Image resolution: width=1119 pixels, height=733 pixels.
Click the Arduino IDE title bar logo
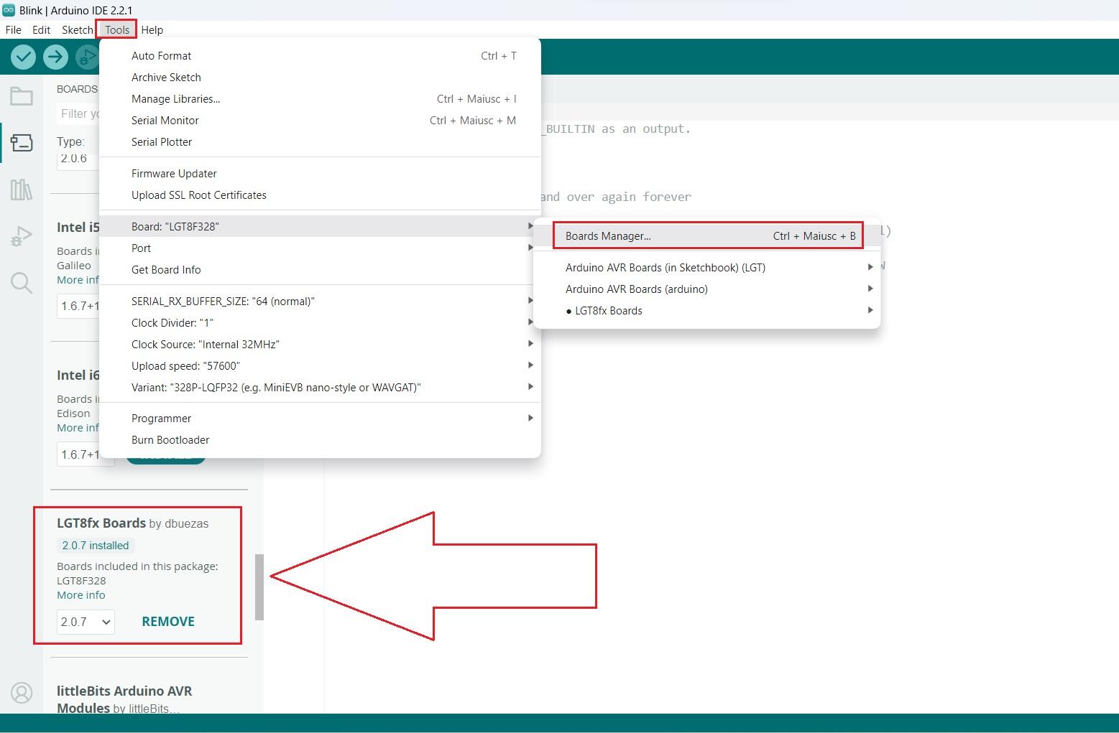9,10
